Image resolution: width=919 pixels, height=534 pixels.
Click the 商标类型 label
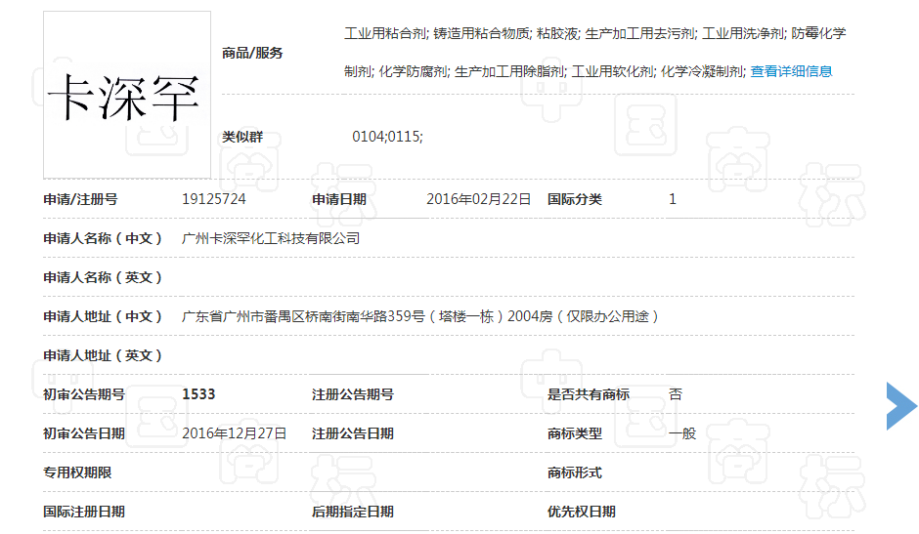575,433
